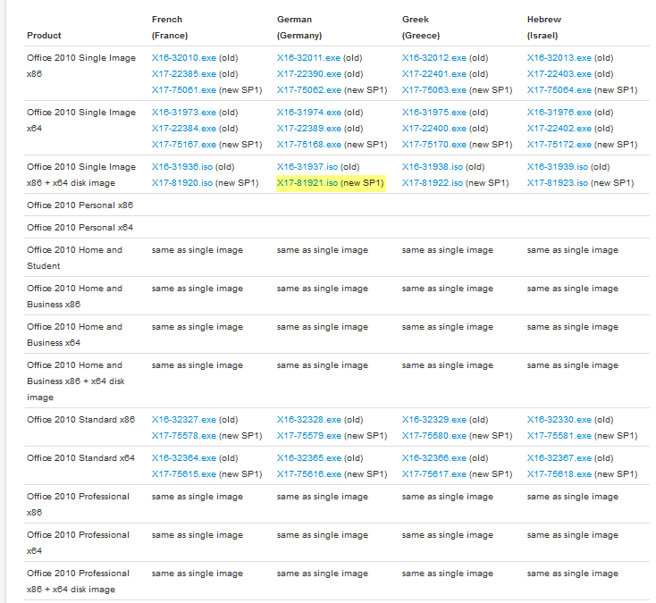Open the X16-31974.exe link
This screenshot has height=603, width=656.
coord(308,113)
